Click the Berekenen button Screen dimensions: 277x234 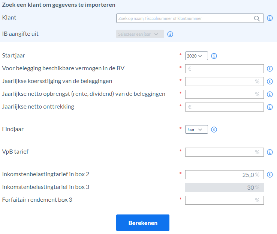(143, 223)
